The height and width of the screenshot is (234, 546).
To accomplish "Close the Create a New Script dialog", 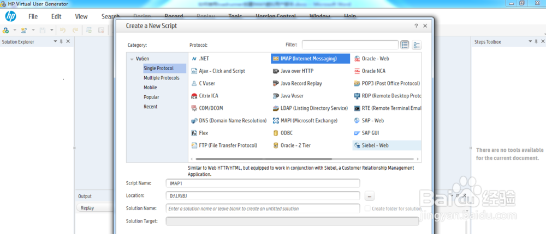I will (x=425, y=26).
